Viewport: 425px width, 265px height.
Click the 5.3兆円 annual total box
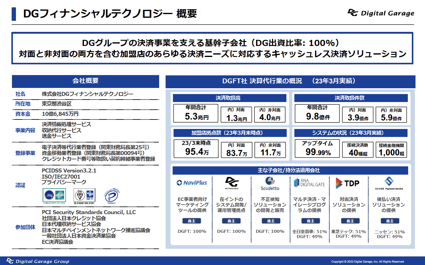(196, 113)
